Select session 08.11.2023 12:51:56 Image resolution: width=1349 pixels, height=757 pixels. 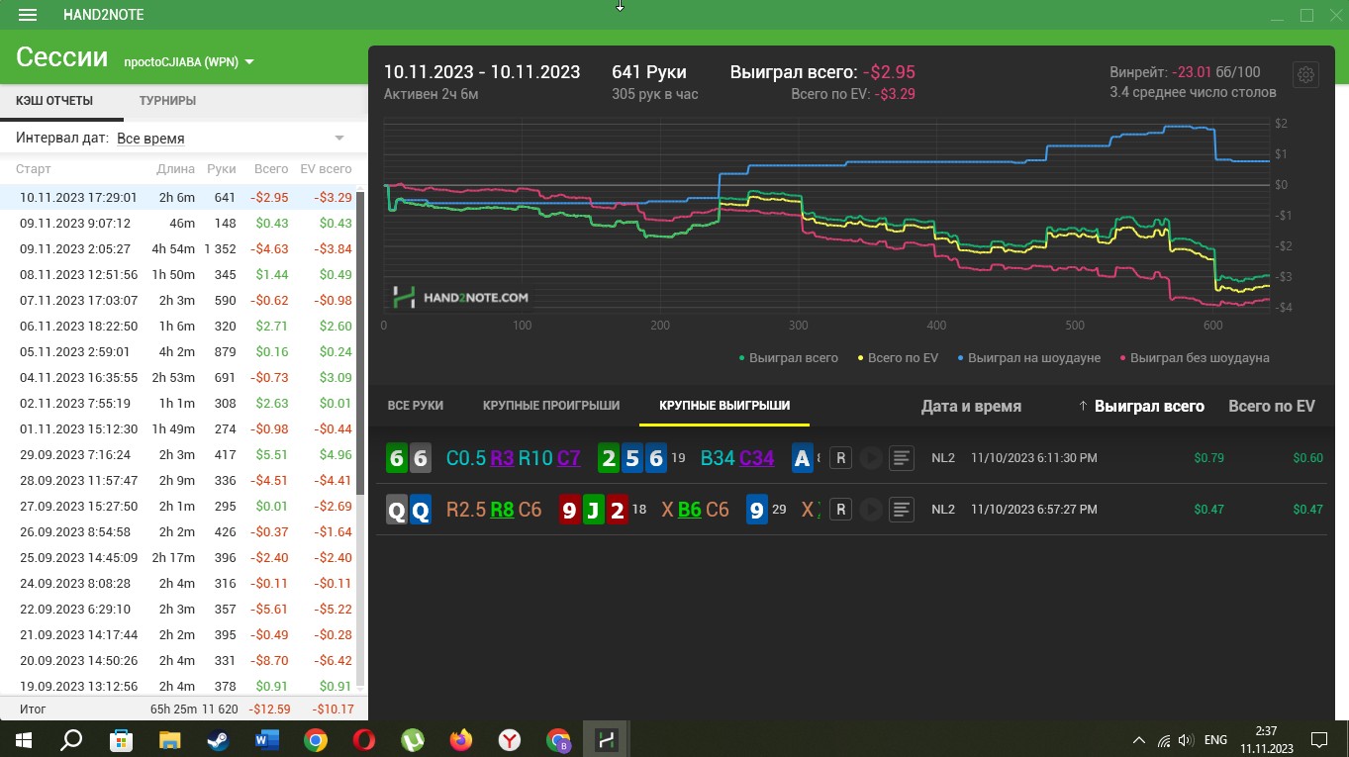click(x=178, y=275)
